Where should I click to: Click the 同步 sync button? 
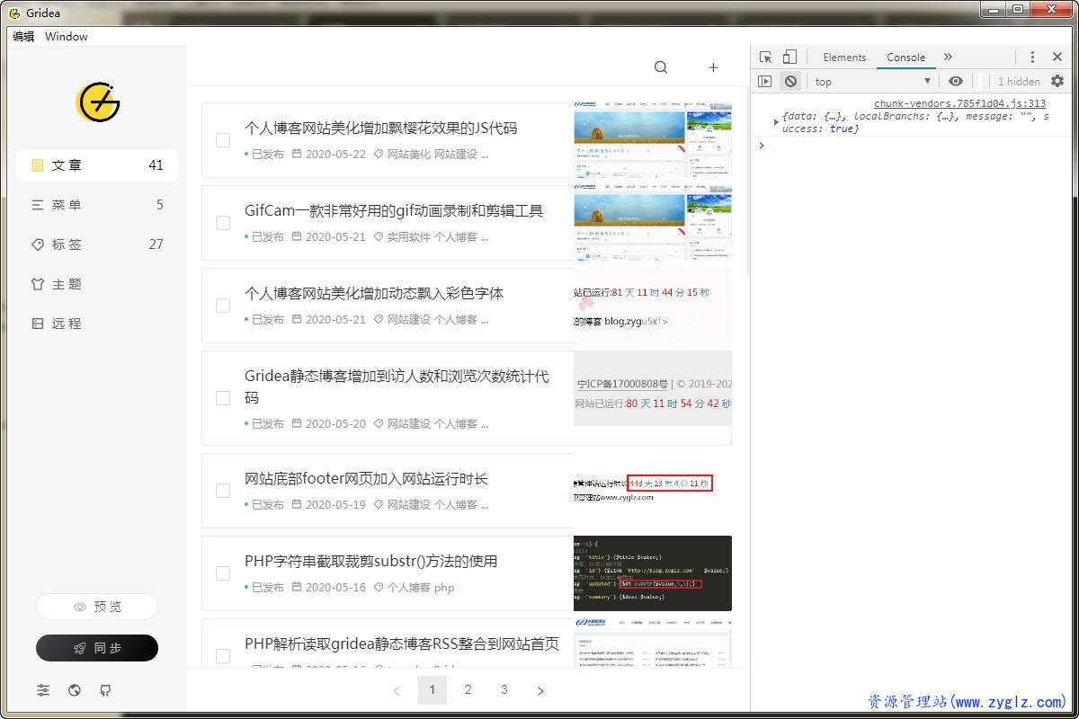tap(97, 648)
